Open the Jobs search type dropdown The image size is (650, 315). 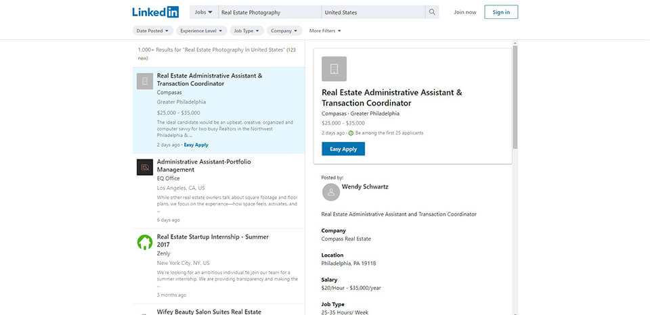point(204,12)
